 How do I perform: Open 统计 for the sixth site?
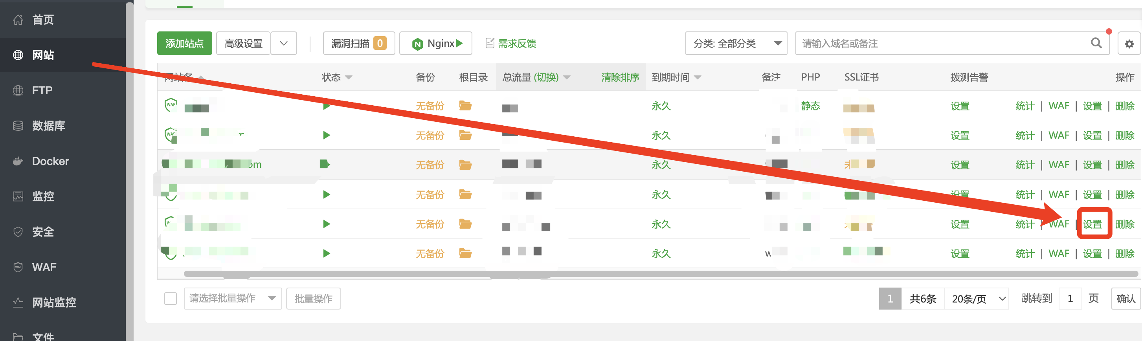[1024, 254]
